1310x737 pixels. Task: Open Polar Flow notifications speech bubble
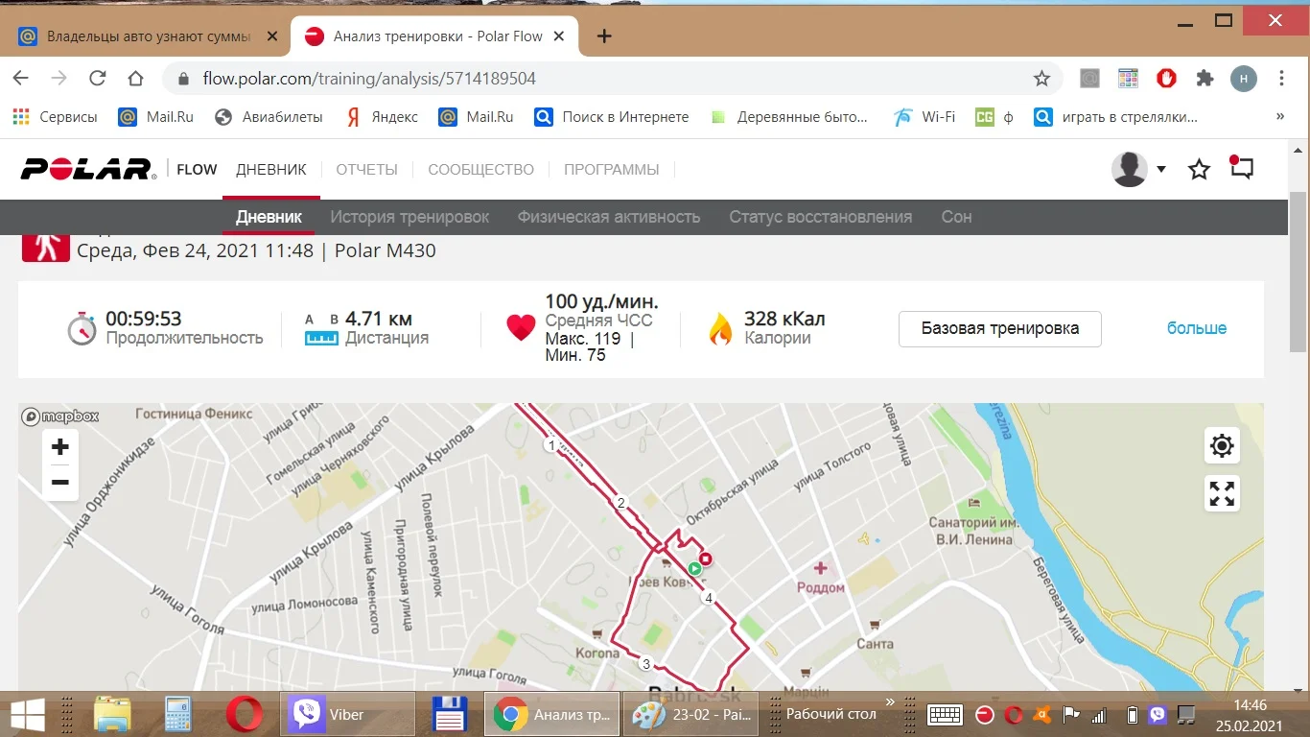[1242, 168]
